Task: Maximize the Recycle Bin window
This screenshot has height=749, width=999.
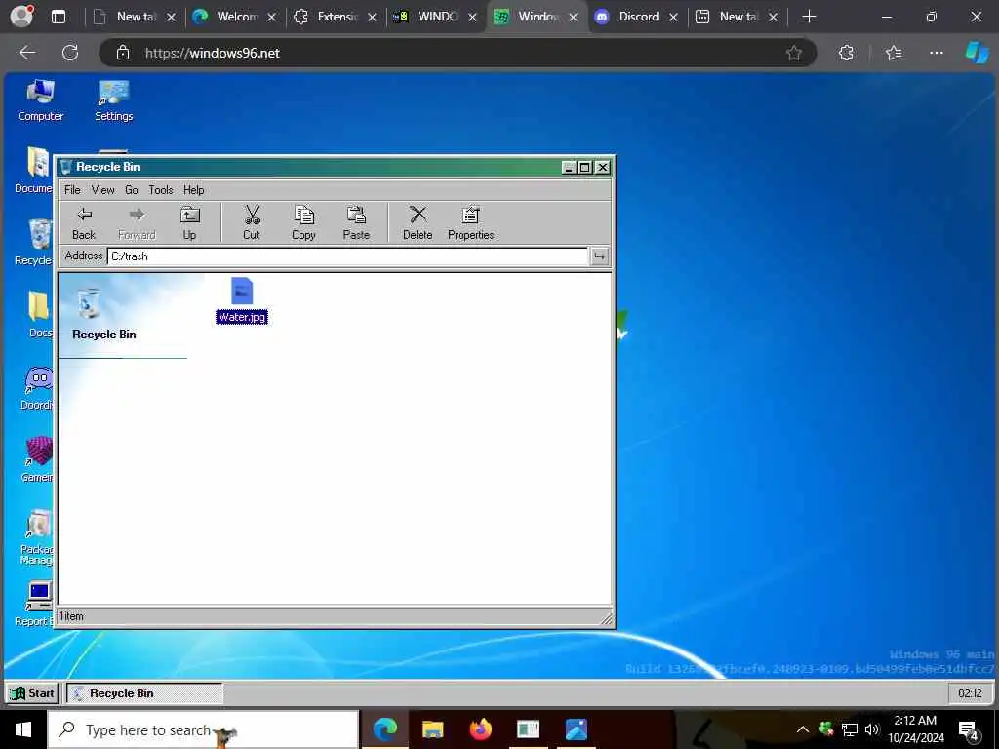Action: 585,167
